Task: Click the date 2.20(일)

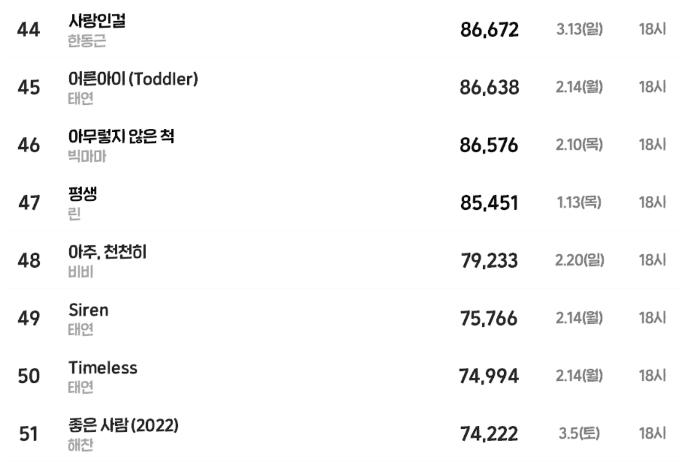Action: 579,260
